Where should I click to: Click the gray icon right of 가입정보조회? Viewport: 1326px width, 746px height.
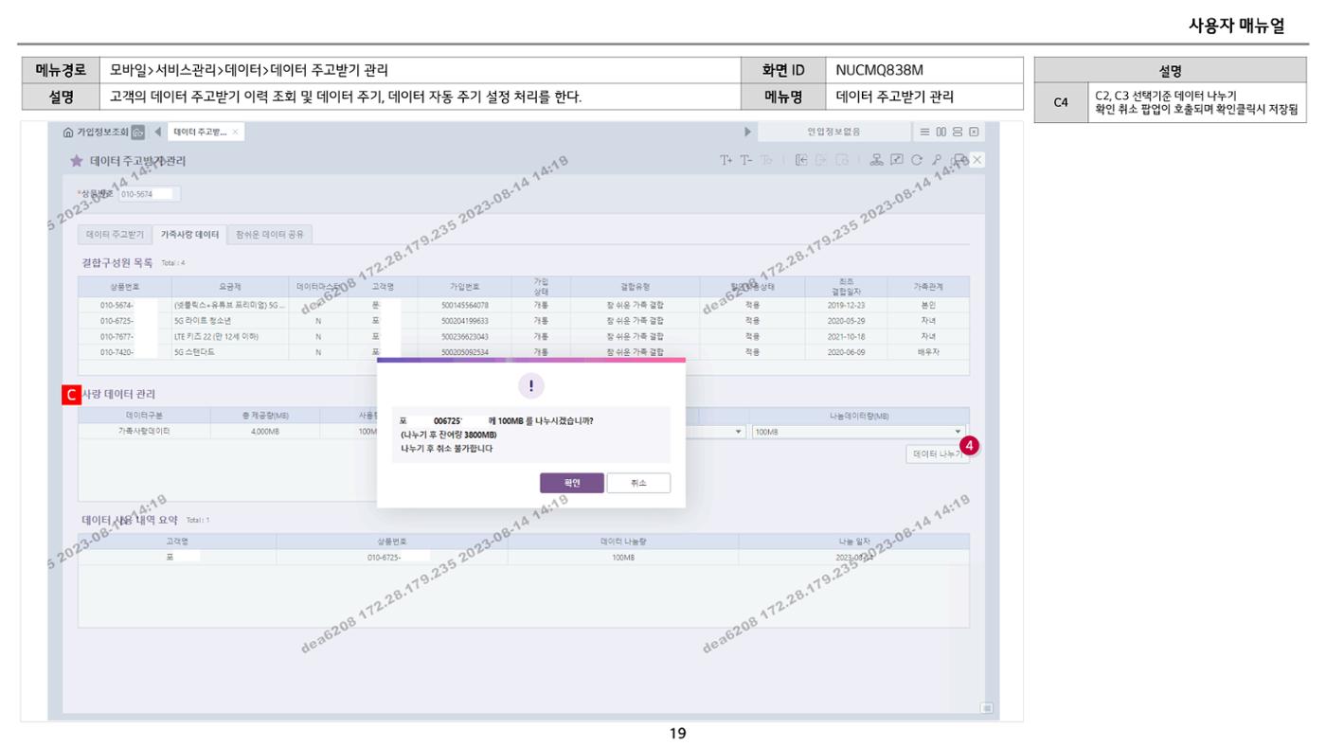(x=138, y=132)
